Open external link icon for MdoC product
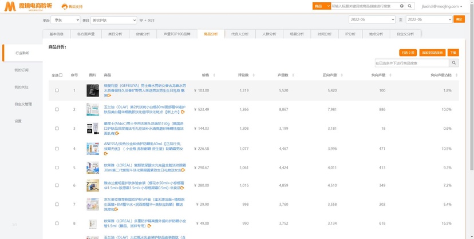The height and width of the screenshot is (239, 474). tap(117, 133)
